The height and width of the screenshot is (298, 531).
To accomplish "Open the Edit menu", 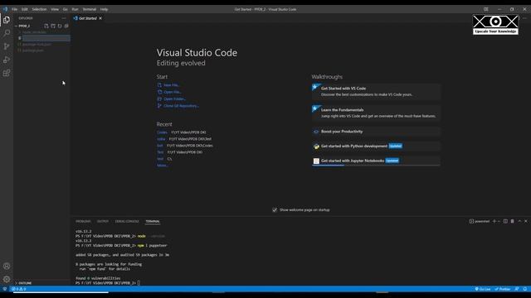I will 24,9.
